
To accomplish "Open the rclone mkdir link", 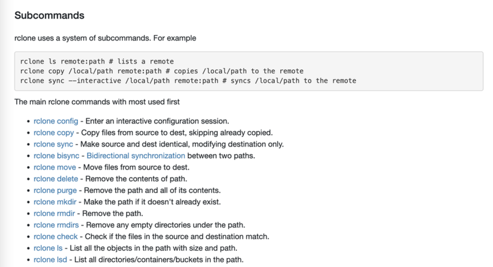I will 55,202.
